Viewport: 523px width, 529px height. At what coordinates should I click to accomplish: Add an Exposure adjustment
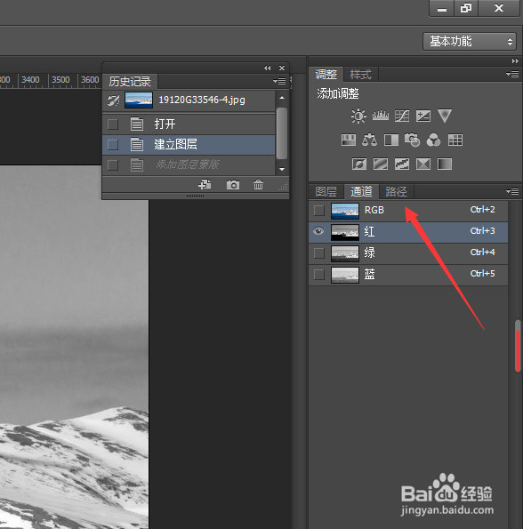(423, 116)
